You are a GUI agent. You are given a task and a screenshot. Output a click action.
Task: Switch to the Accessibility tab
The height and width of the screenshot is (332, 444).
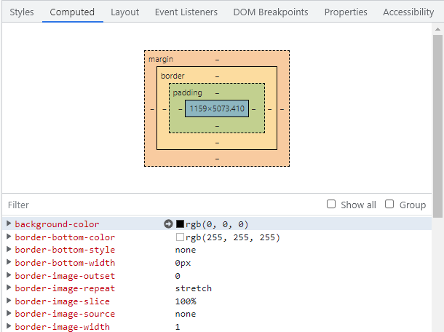coord(408,12)
